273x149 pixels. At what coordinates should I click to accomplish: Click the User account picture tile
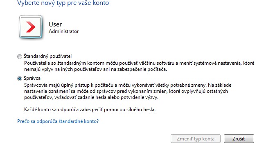point(31,27)
